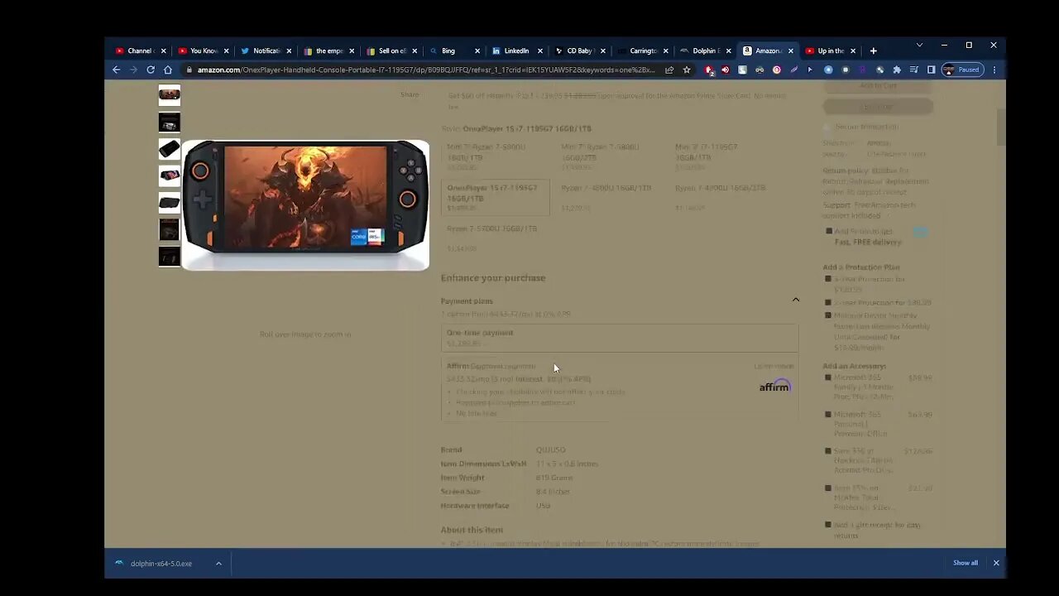The height and width of the screenshot is (596, 1059).
Task: Go forward using the browser forward arrow
Action: click(x=133, y=70)
